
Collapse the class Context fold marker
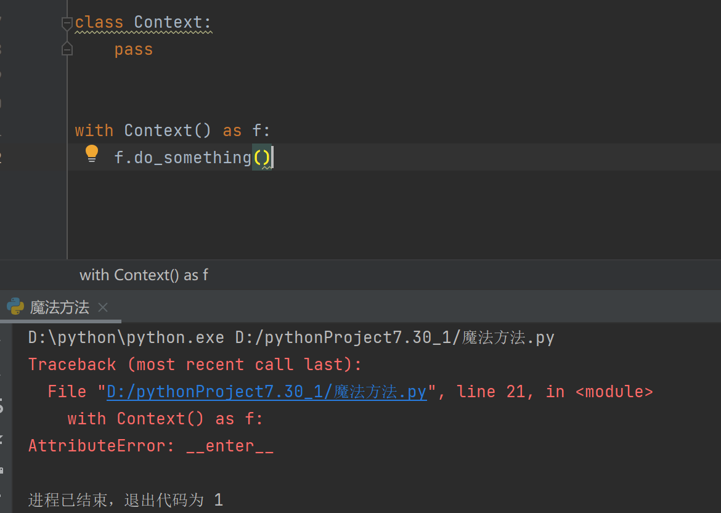tap(67, 23)
